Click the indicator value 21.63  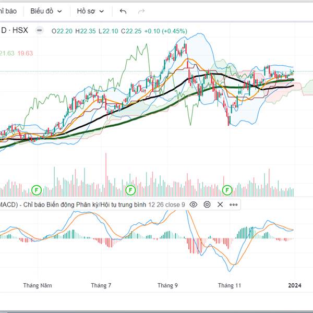pyautogui.click(x=7, y=53)
